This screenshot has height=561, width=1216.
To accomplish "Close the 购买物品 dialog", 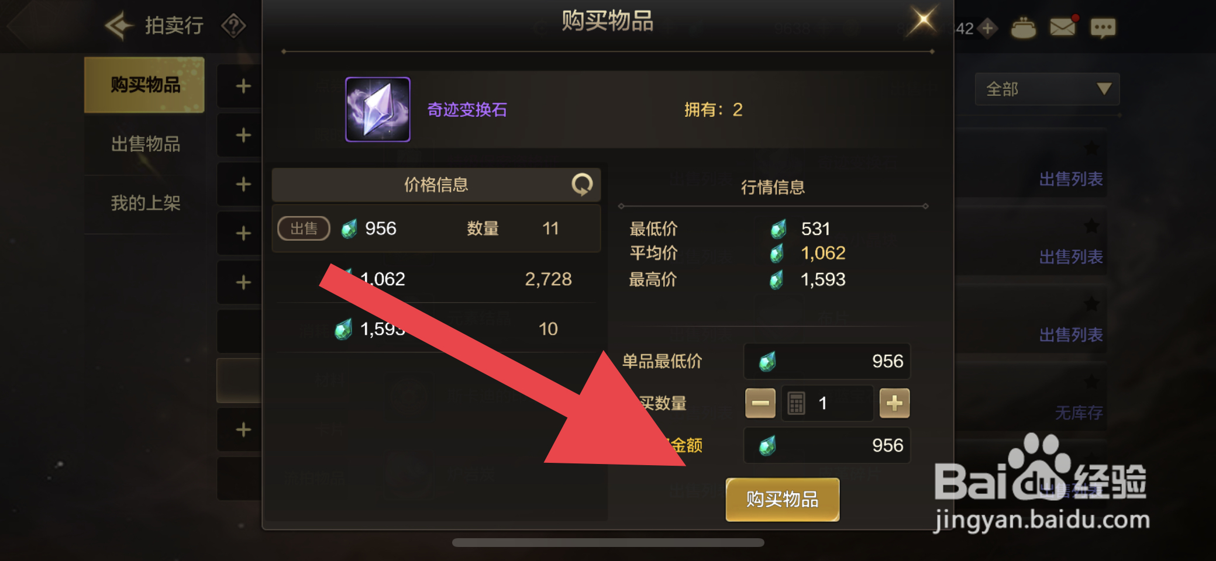I will 924,20.
